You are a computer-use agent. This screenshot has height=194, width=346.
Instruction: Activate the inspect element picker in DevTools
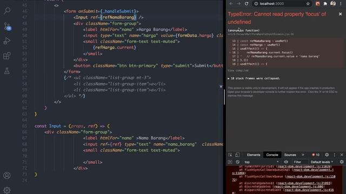pyautogui.click(x=230, y=155)
